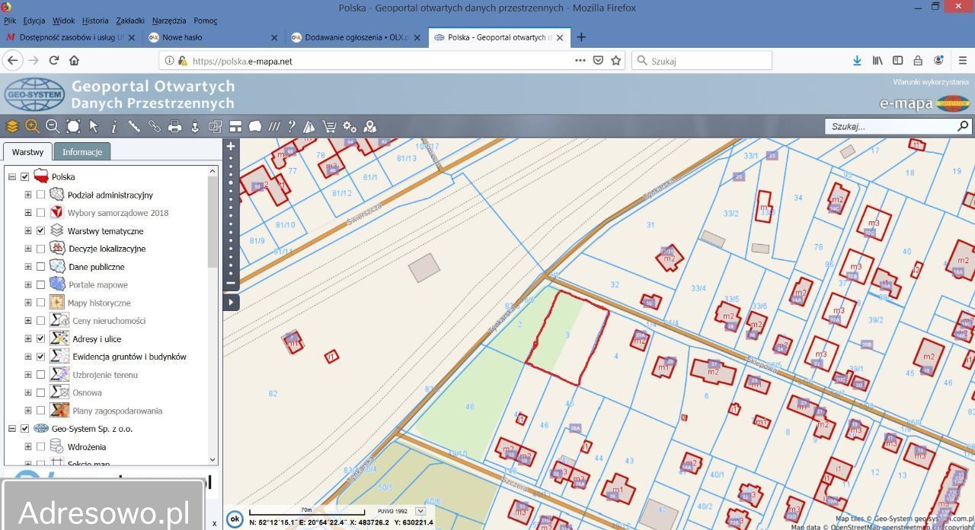Select the zoom in magnifier tool
Screen dimensions: 975x530
pyautogui.click(x=32, y=126)
